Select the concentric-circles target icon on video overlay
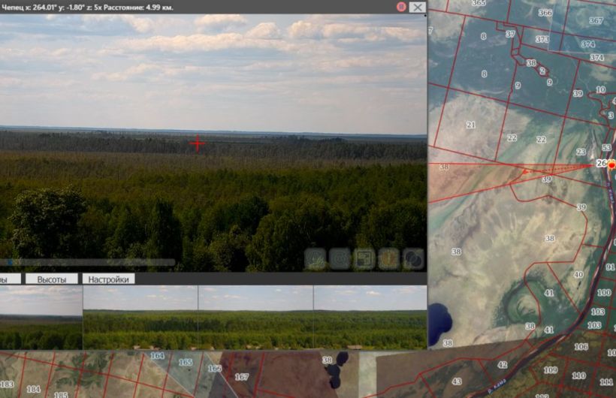 click(340, 259)
